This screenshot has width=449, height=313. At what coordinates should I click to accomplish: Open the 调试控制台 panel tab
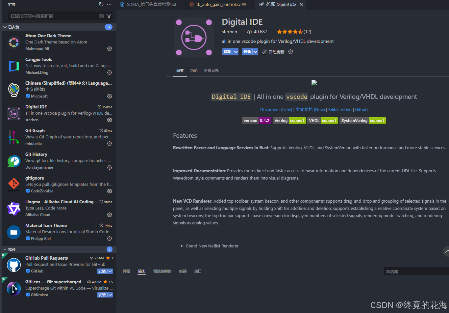[x=162, y=271]
